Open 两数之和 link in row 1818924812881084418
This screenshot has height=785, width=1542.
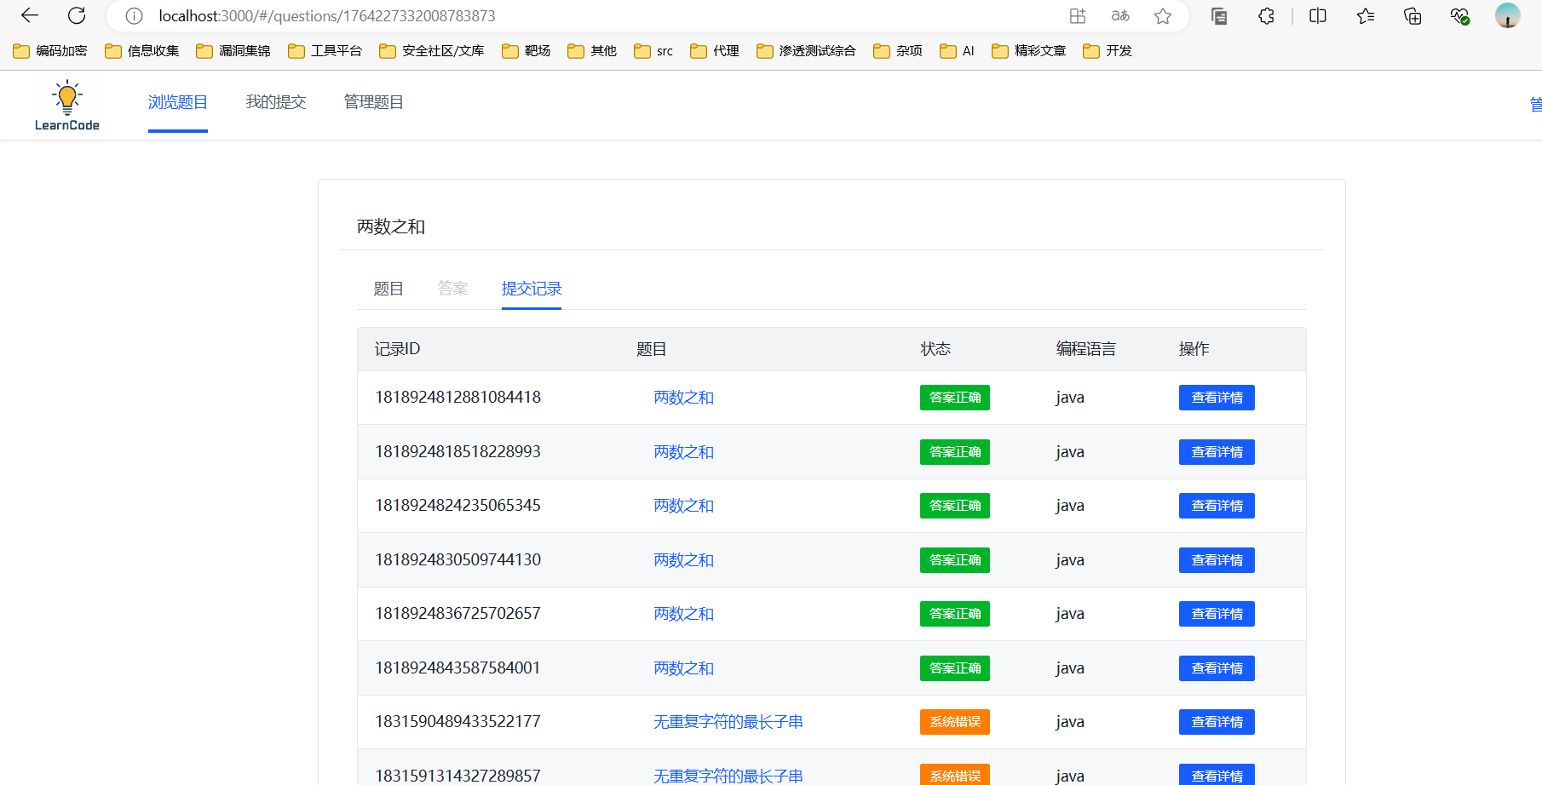click(x=684, y=398)
